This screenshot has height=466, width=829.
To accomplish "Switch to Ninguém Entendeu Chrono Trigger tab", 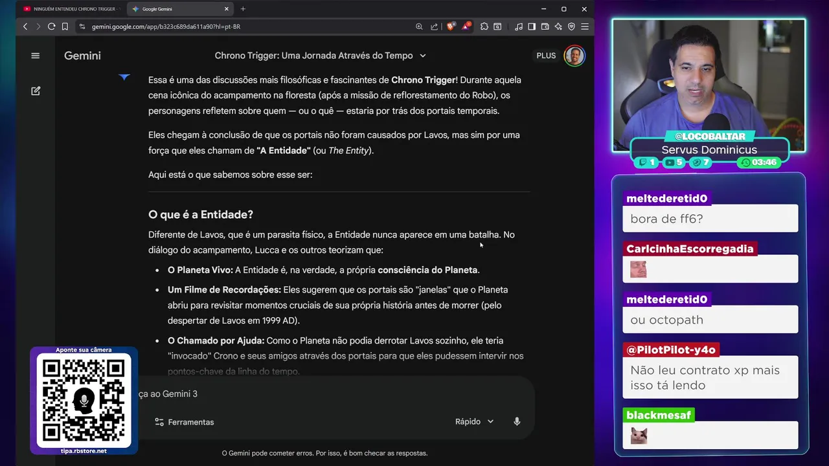I will pyautogui.click(x=71, y=9).
